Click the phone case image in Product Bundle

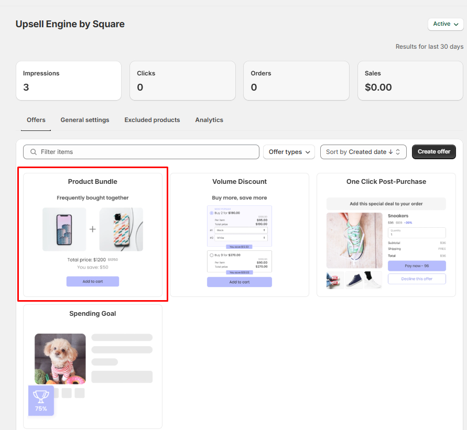[x=121, y=229]
